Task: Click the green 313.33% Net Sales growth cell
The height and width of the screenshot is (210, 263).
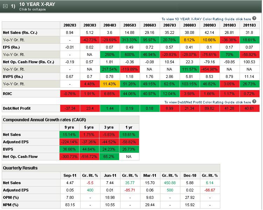Action: tap(130, 40)
